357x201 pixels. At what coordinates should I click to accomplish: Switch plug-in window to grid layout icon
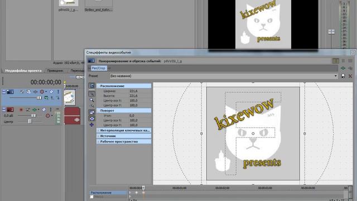coord(350,61)
